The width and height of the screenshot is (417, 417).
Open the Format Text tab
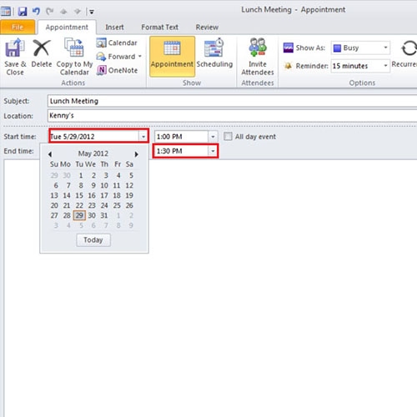pos(160,28)
